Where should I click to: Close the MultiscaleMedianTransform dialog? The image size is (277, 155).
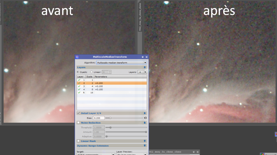pos(146,57)
